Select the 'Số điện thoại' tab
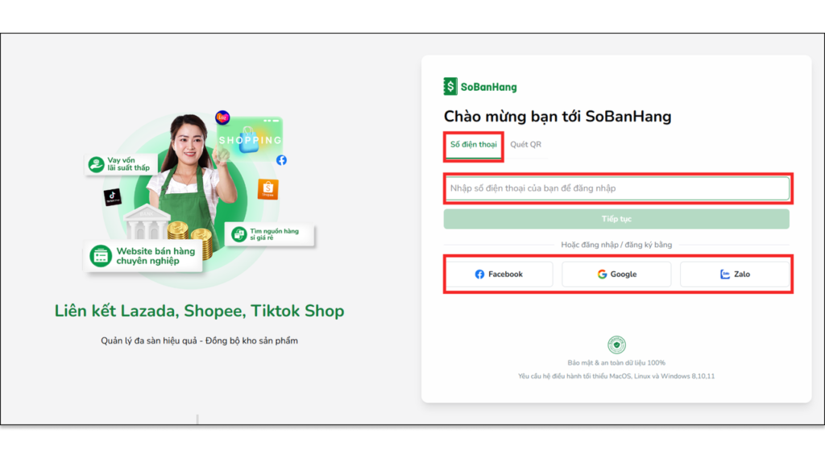The height and width of the screenshot is (458, 825). [474, 145]
